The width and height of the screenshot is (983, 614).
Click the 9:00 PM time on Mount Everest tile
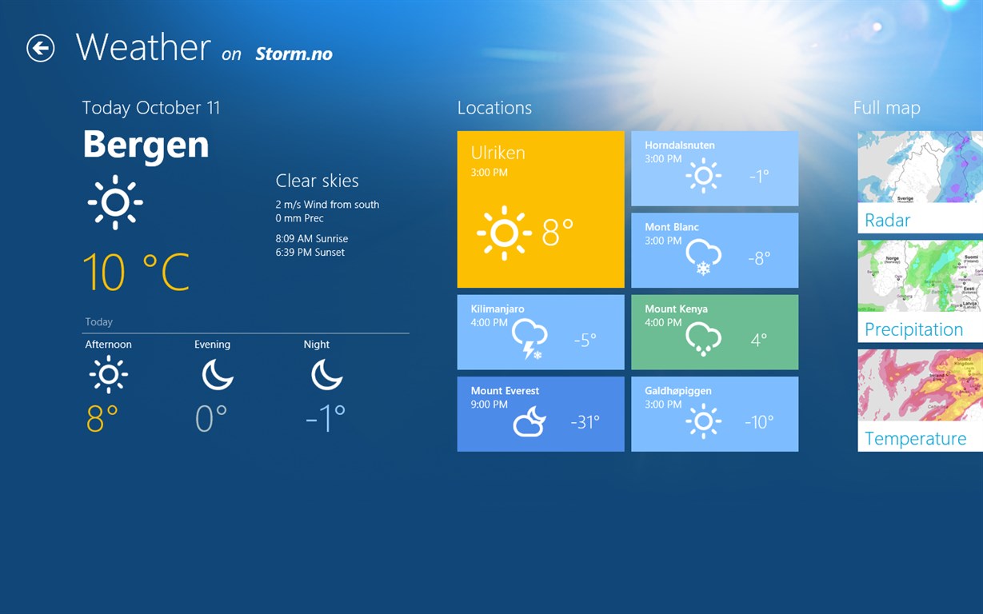coord(490,405)
